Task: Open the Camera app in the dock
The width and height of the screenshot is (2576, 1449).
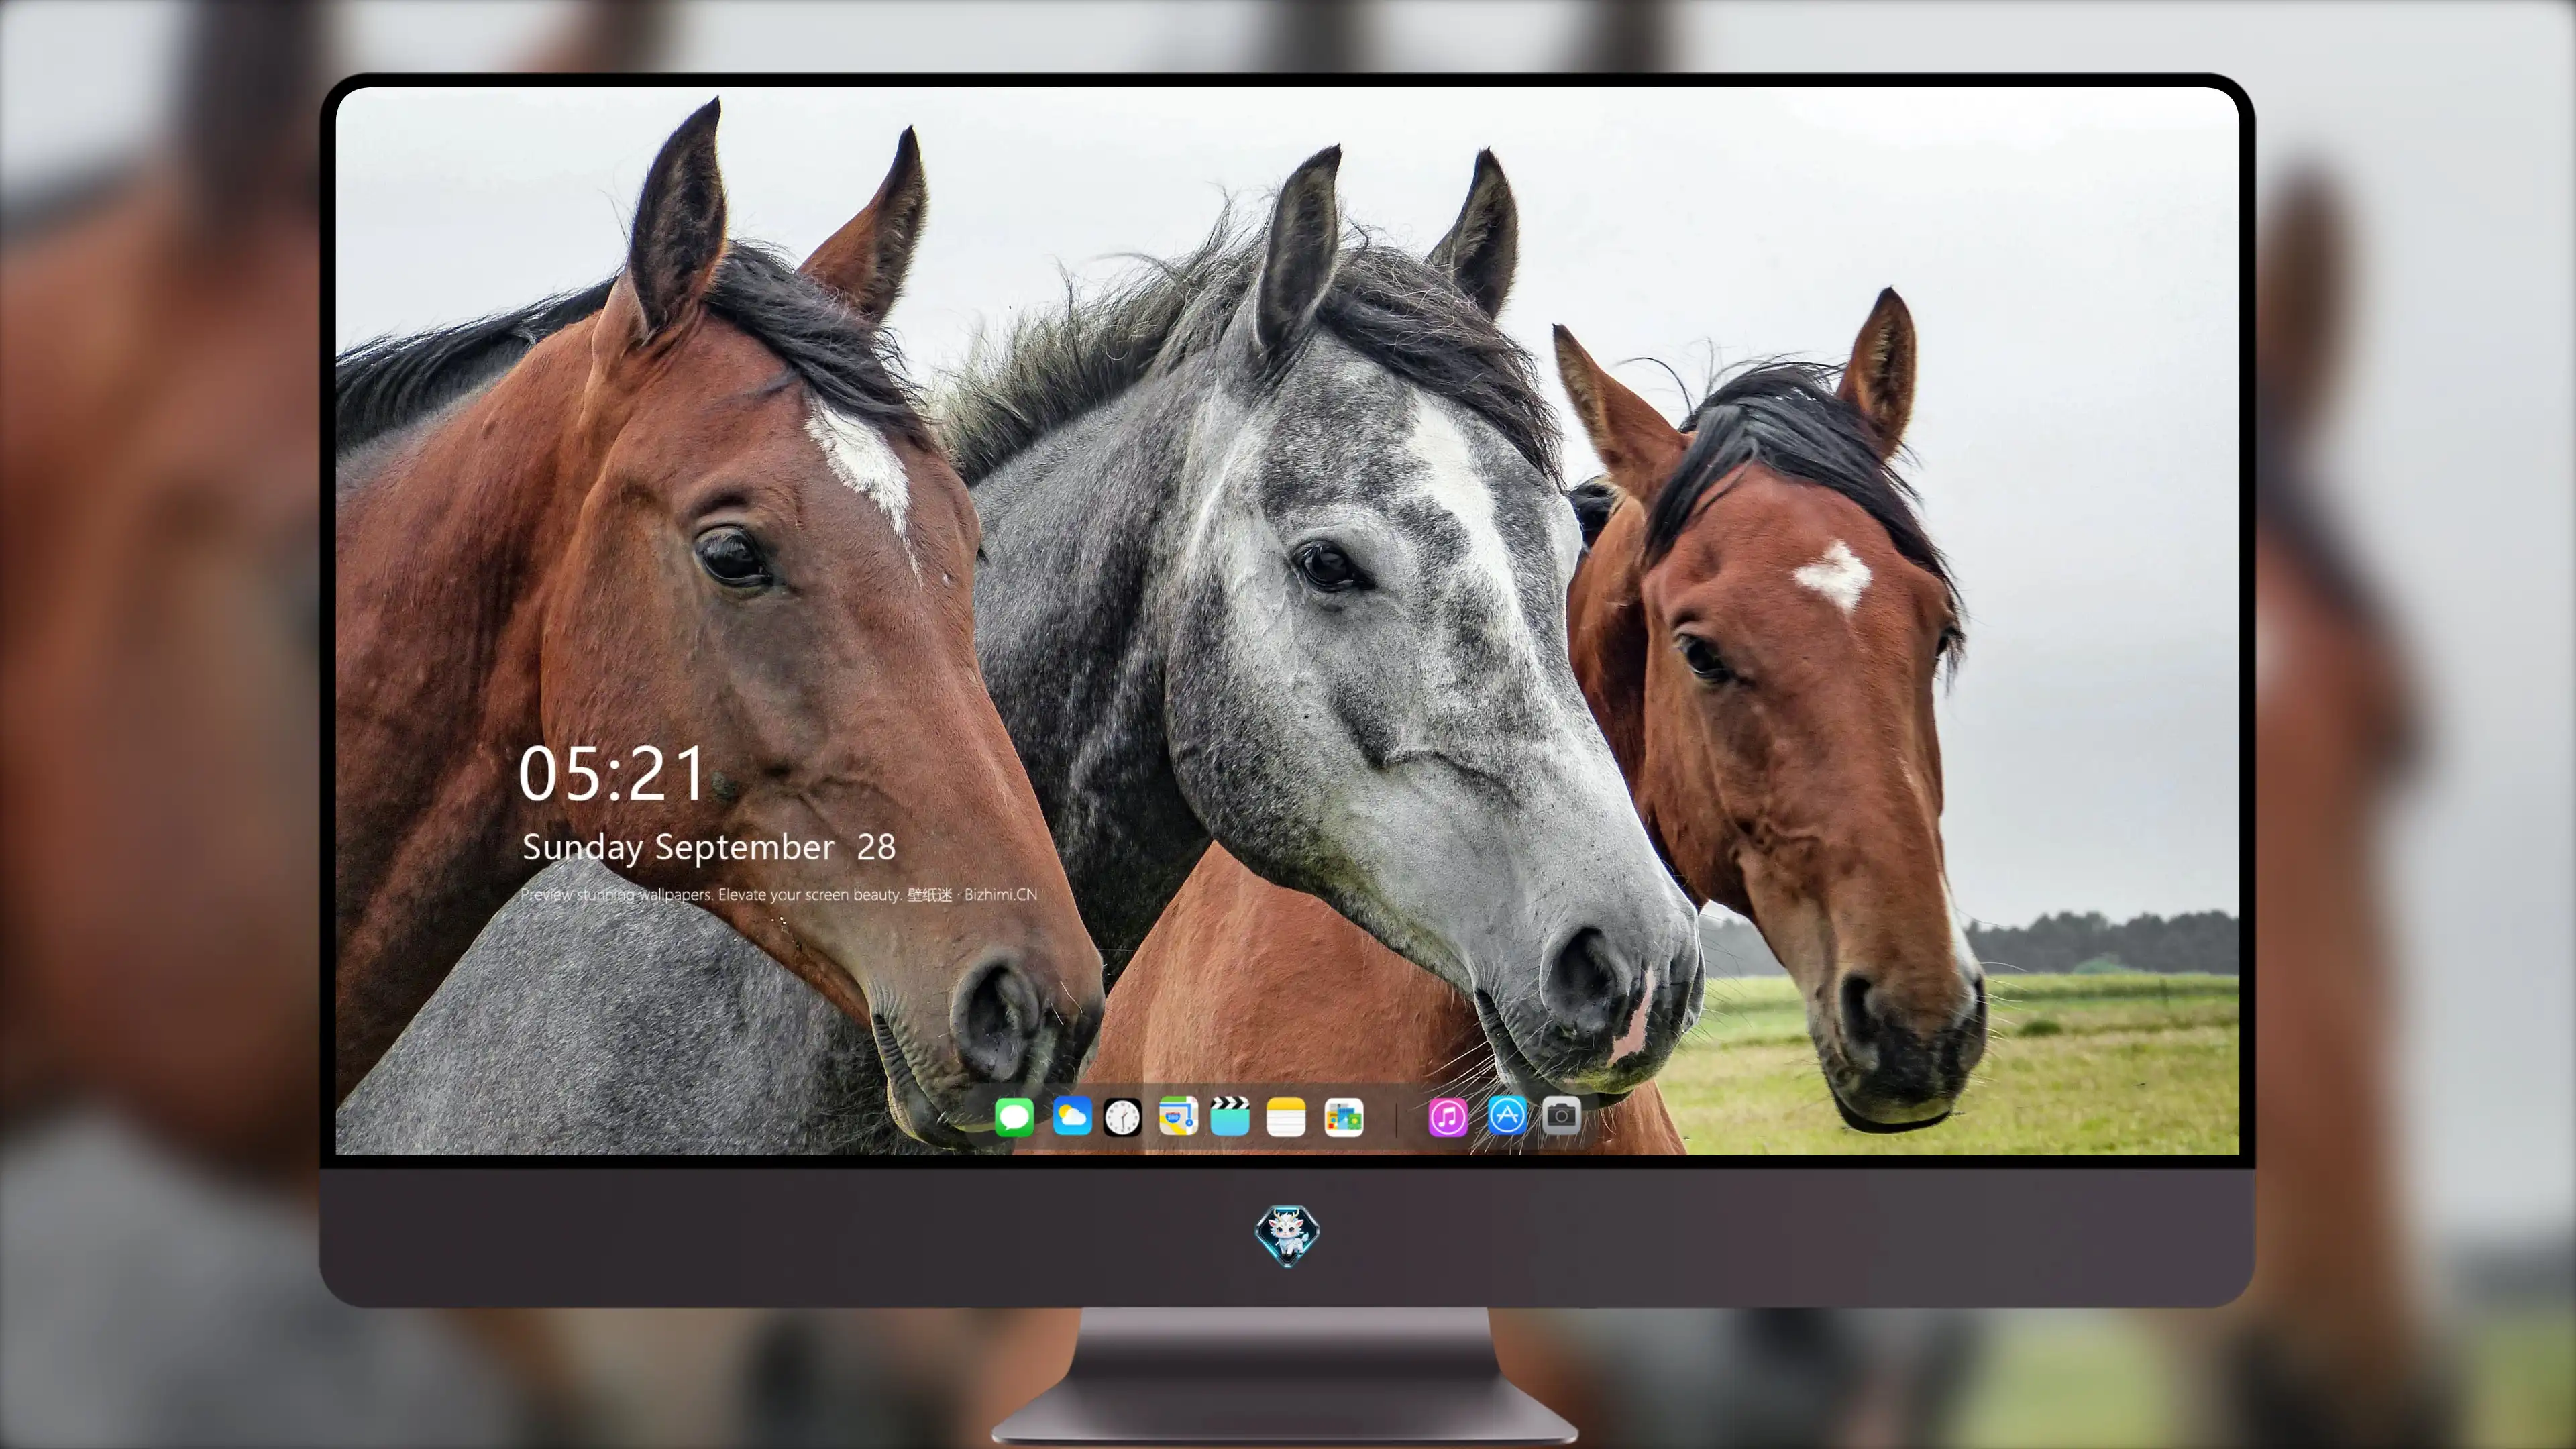Action: click(1561, 1116)
